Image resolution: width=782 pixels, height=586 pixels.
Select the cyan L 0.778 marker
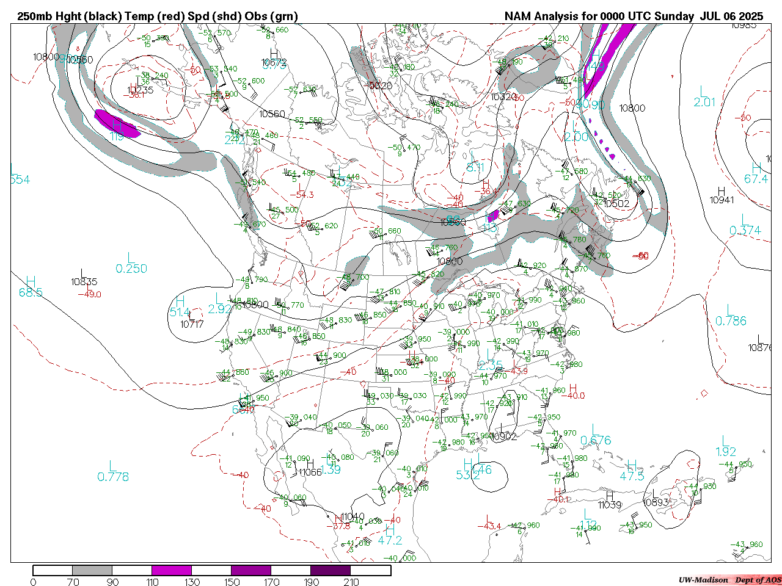[113, 472]
